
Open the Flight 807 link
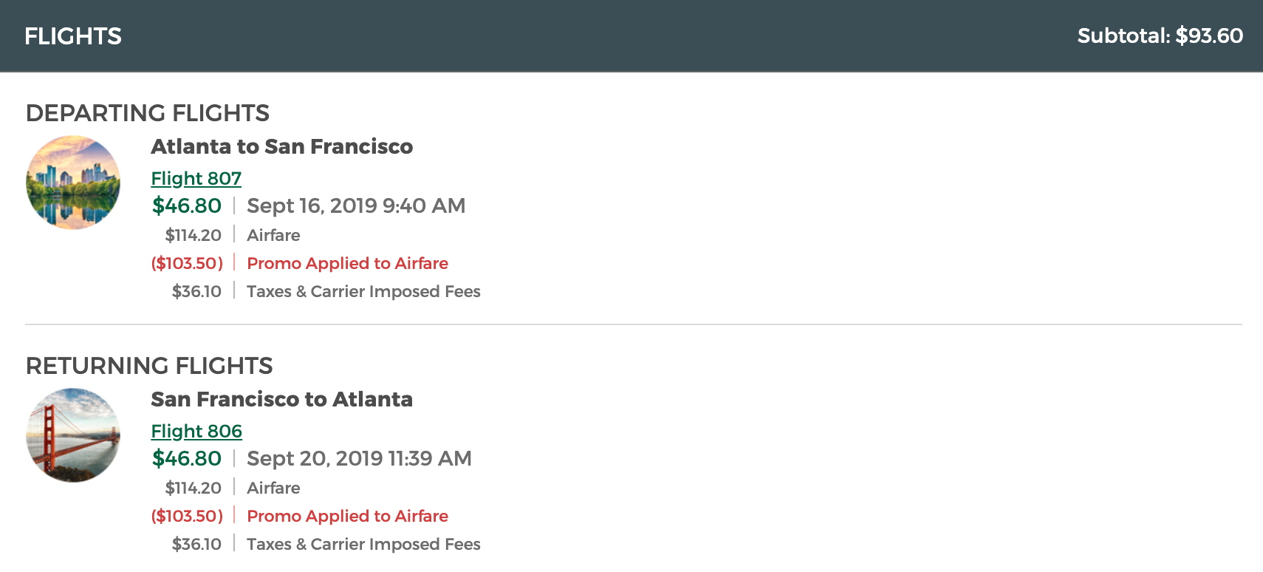coord(196,178)
